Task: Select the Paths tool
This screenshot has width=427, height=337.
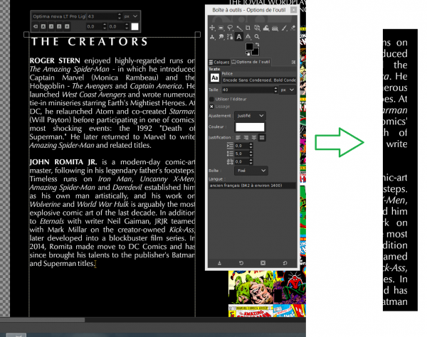Action: (230, 36)
